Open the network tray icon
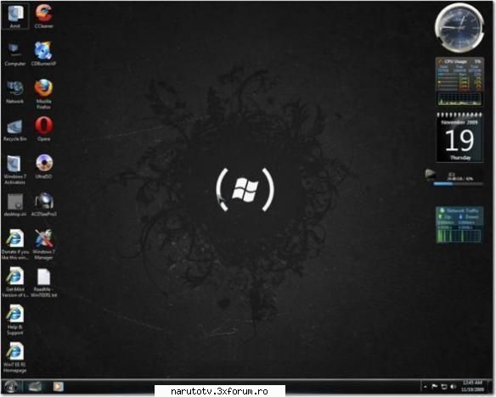 pyautogui.click(x=444, y=387)
